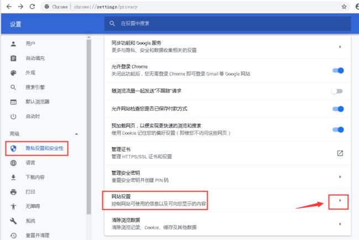Click the power icon beside 启动时
This screenshot has width=359, height=240.
(x=13, y=117)
